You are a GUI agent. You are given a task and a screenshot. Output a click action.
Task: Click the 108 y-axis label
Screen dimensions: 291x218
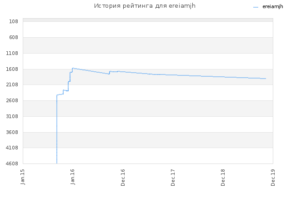[x=14, y=21]
